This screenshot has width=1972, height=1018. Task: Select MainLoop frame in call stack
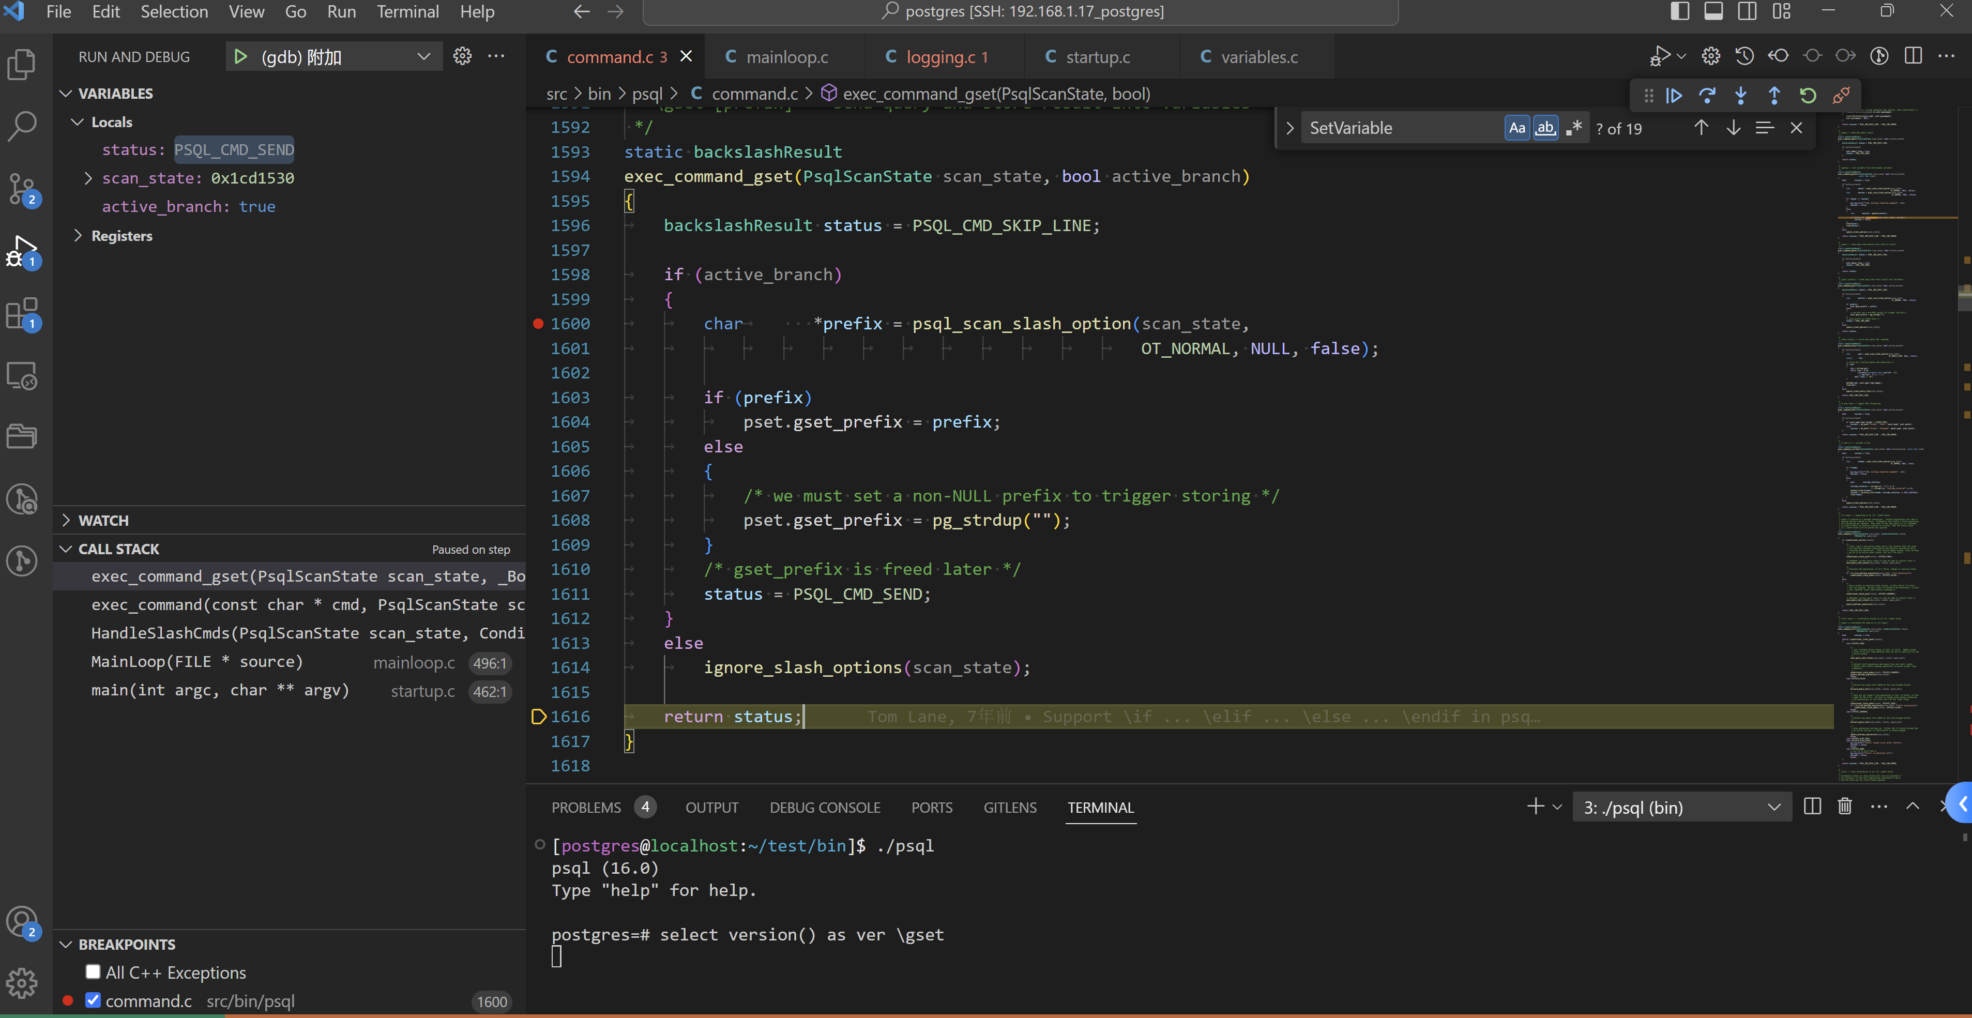click(x=197, y=662)
